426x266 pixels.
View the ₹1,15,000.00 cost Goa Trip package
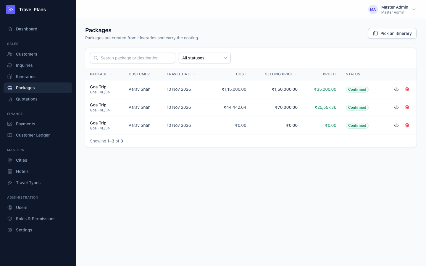click(x=396, y=89)
